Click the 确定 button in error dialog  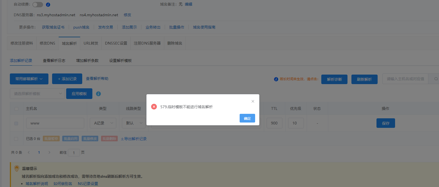click(x=247, y=118)
